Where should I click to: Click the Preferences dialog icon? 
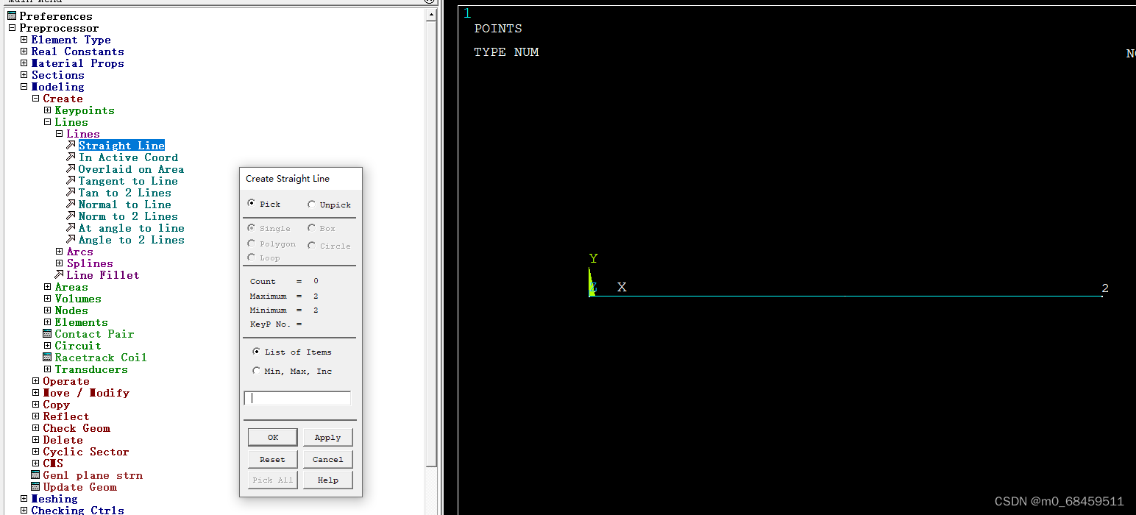(12, 16)
